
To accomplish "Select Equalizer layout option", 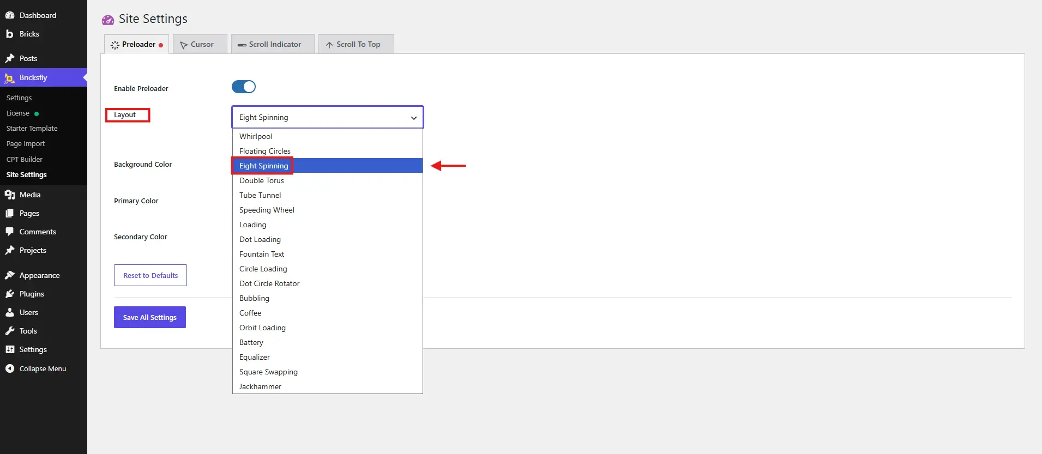I will coord(328,357).
